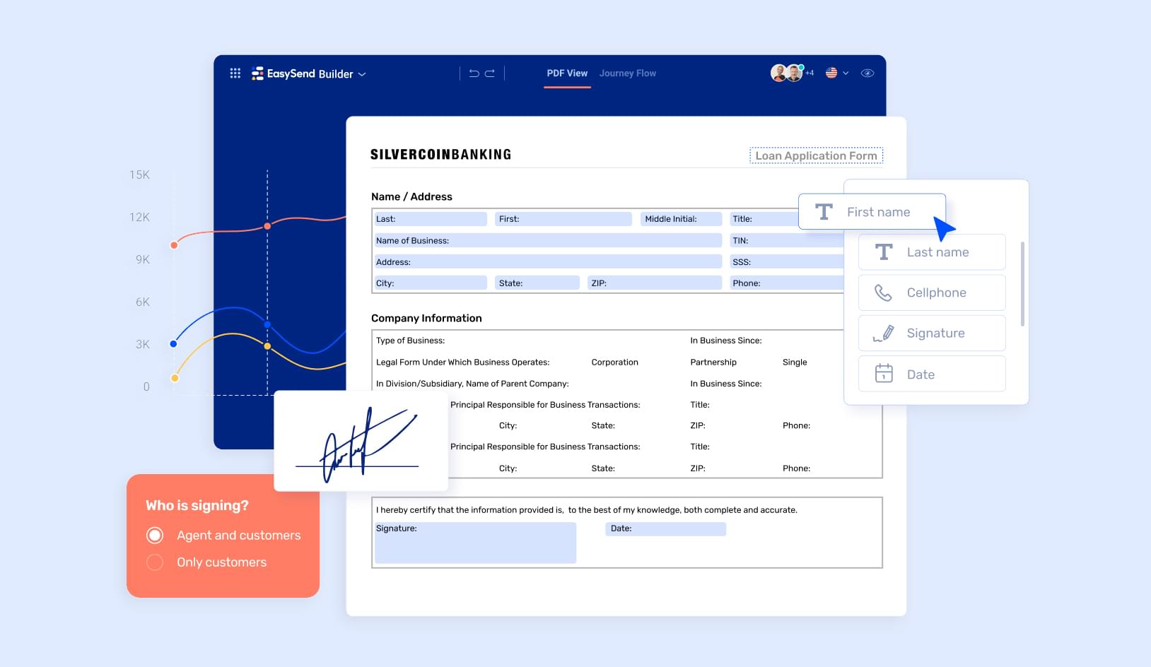
Task: Select Agent and customers radio option
Action: tap(155, 536)
